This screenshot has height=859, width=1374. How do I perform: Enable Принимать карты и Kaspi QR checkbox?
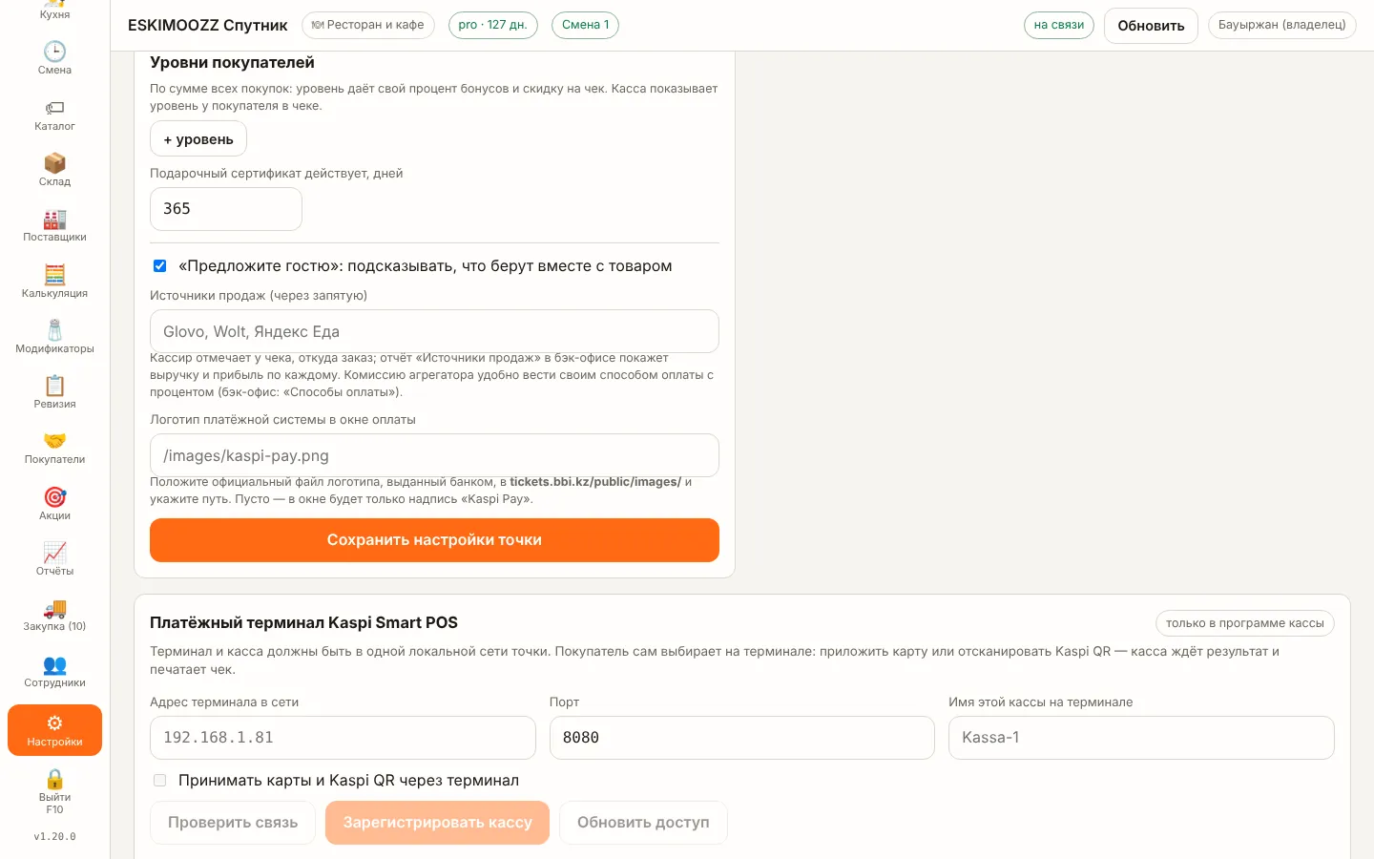[x=159, y=781]
